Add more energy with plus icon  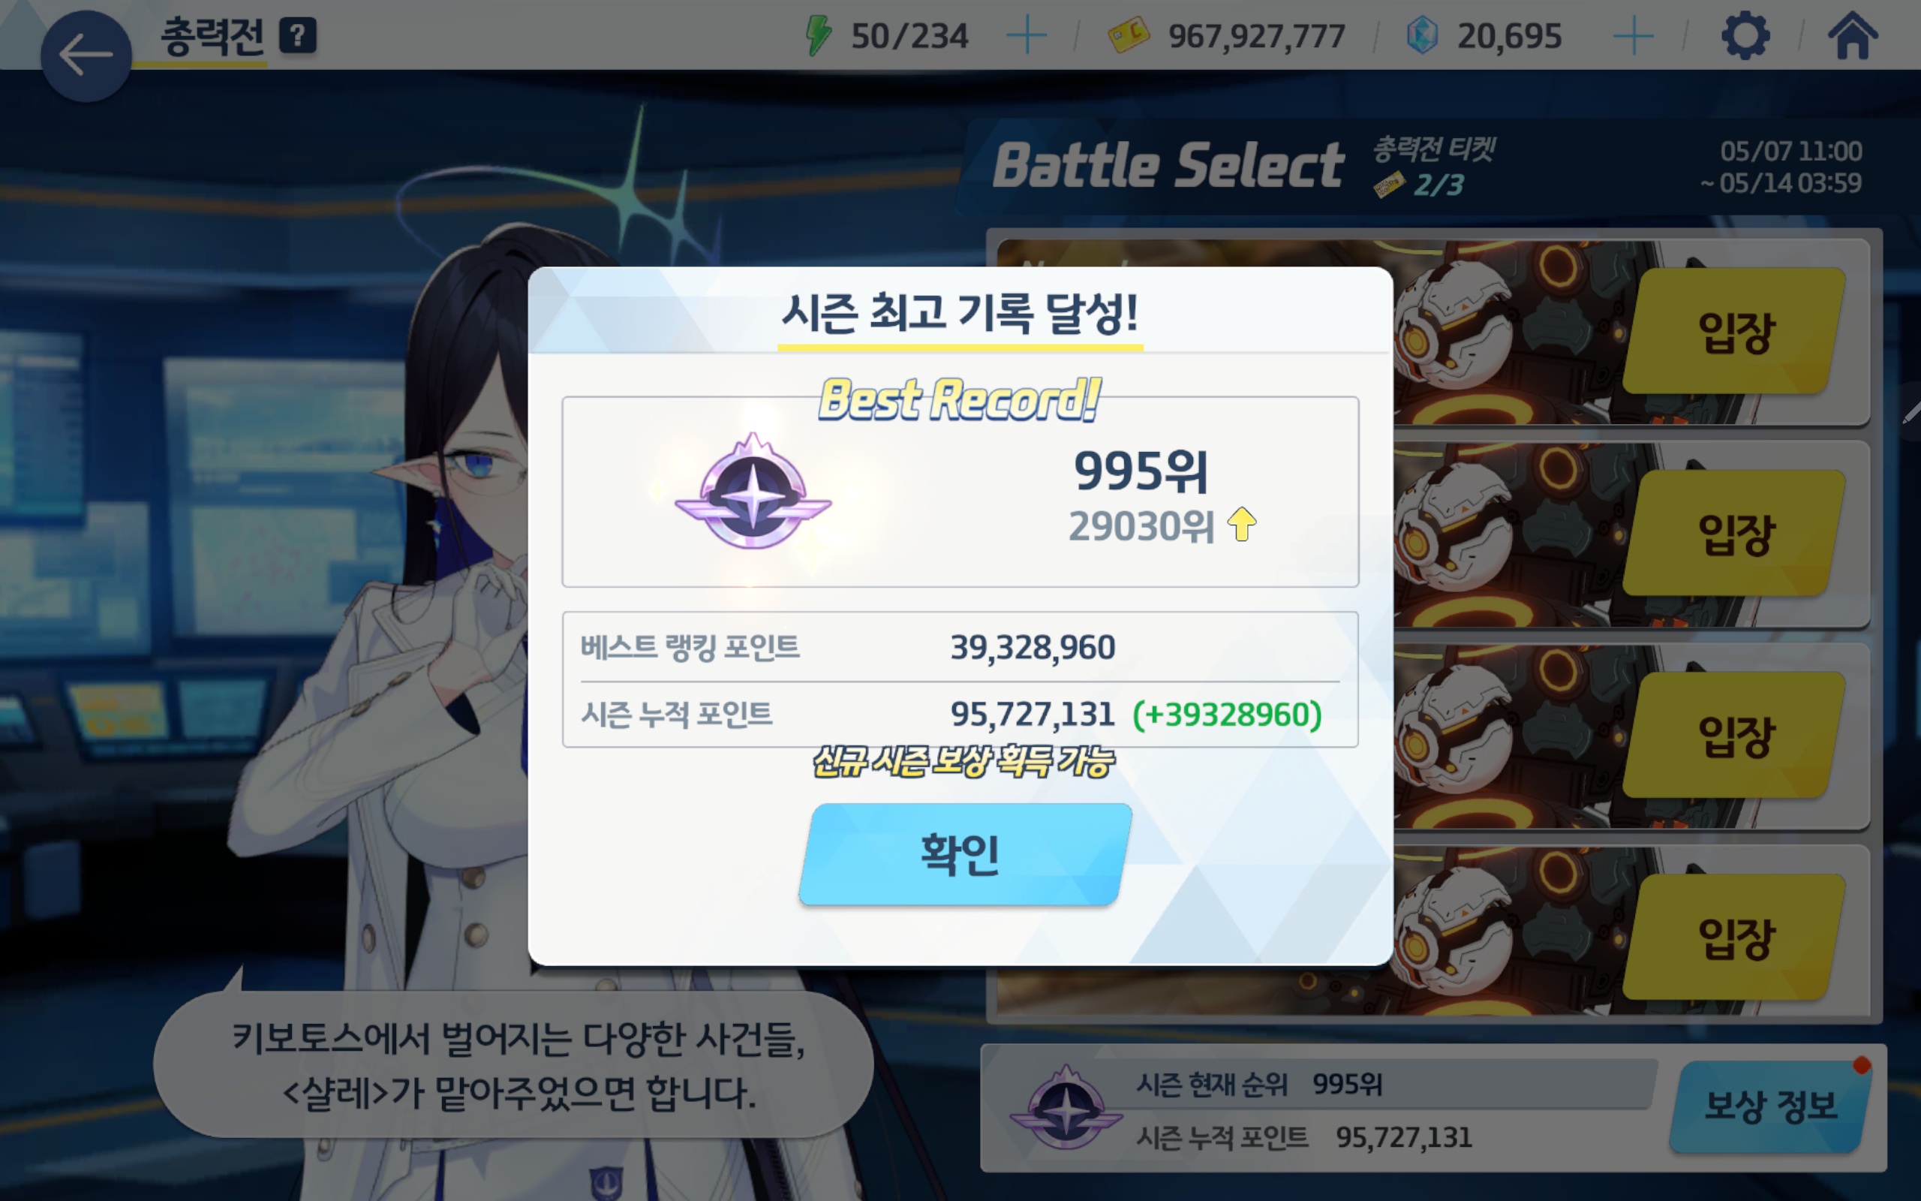pyautogui.click(x=1026, y=36)
